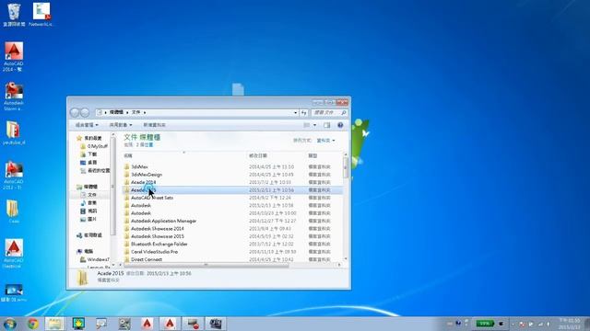Open the Explorer help question-mark button
Image resolution: width=590 pixels, height=331 pixels.
point(340,125)
